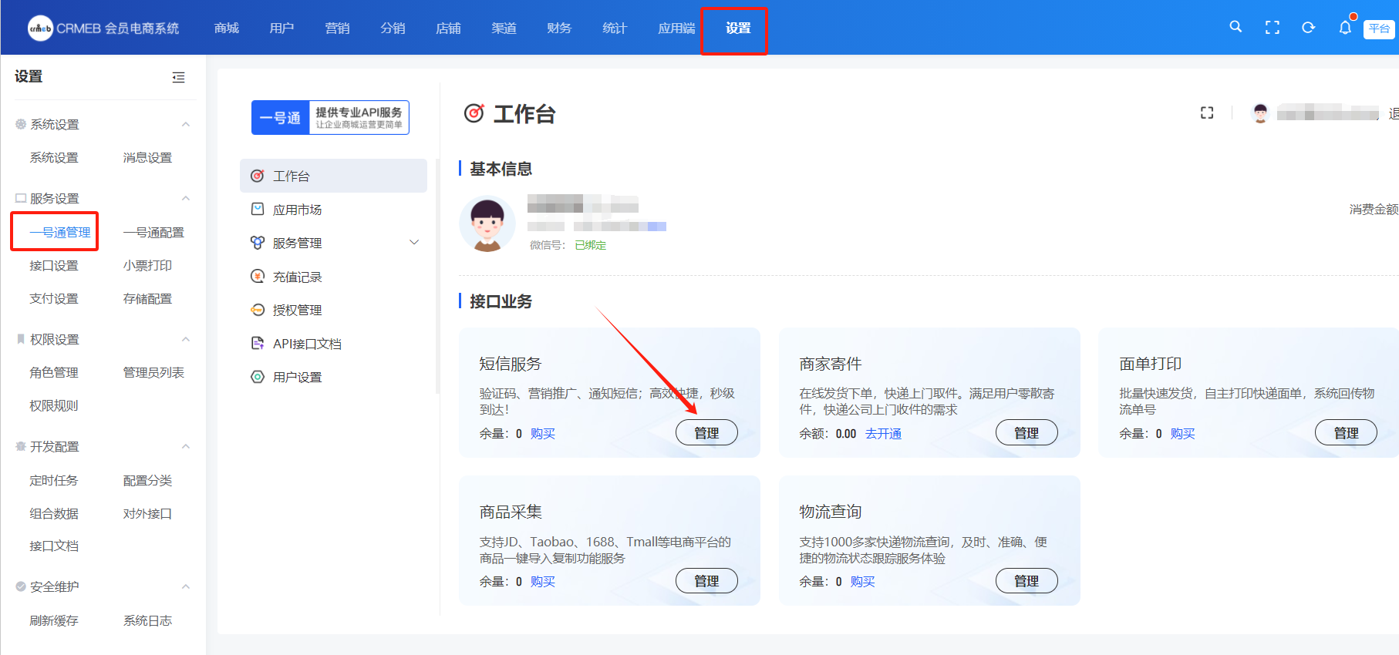Click the 一号通 API service banner
This screenshot has width=1399, height=655.
coord(330,118)
